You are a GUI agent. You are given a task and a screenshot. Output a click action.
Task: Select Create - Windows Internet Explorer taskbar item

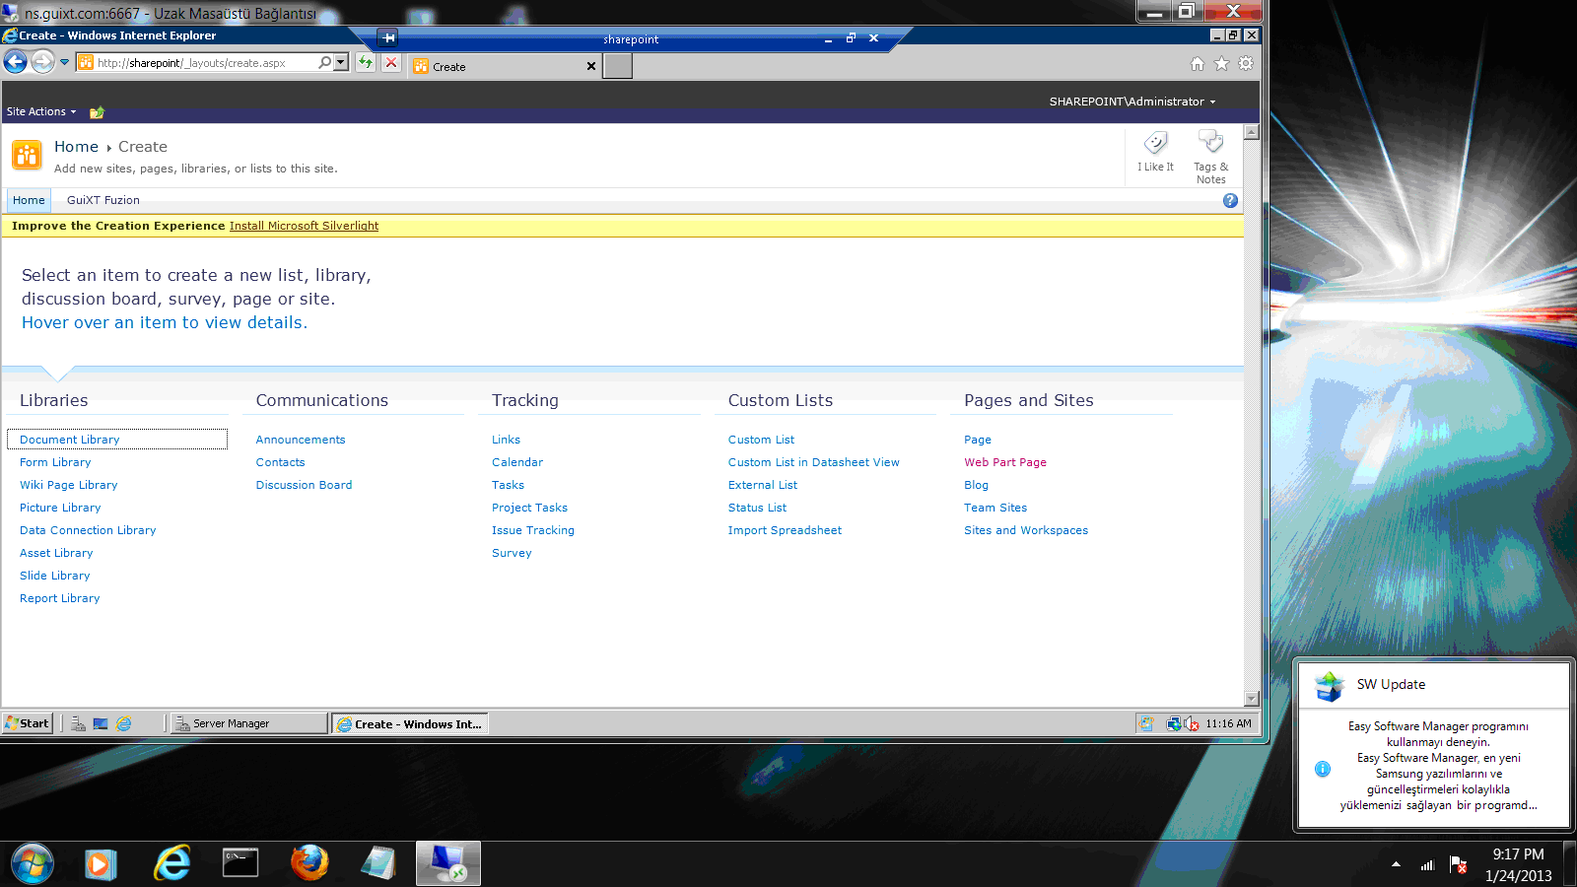click(410, 723)
